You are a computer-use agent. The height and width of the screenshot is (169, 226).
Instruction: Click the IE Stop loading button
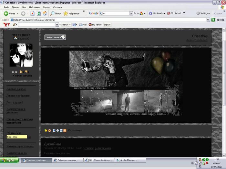click(32, 14)
